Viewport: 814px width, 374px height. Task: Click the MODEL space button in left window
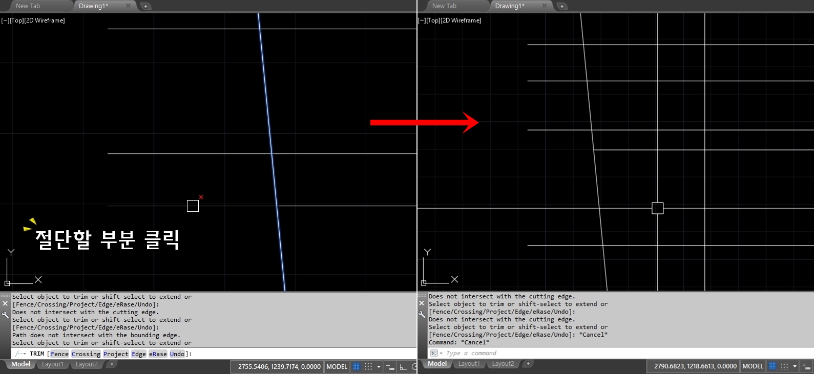click(337, 366)
